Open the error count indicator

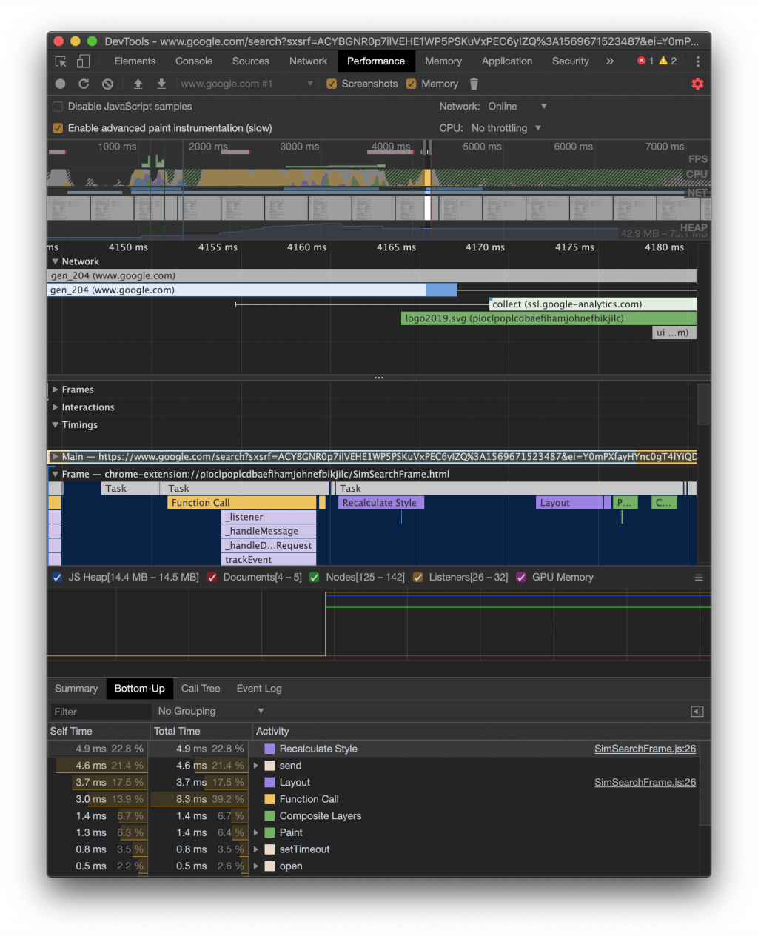(645, 61)
